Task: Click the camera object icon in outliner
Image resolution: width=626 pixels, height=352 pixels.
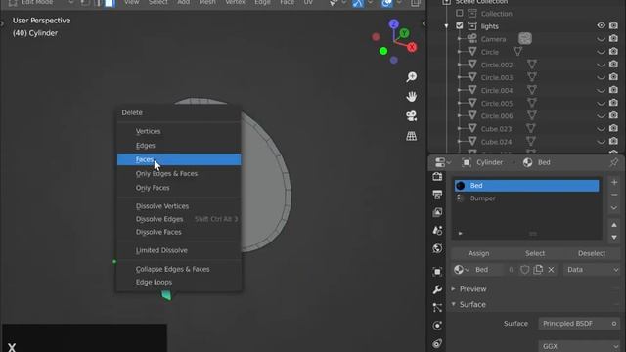Action: click(472, 39)
